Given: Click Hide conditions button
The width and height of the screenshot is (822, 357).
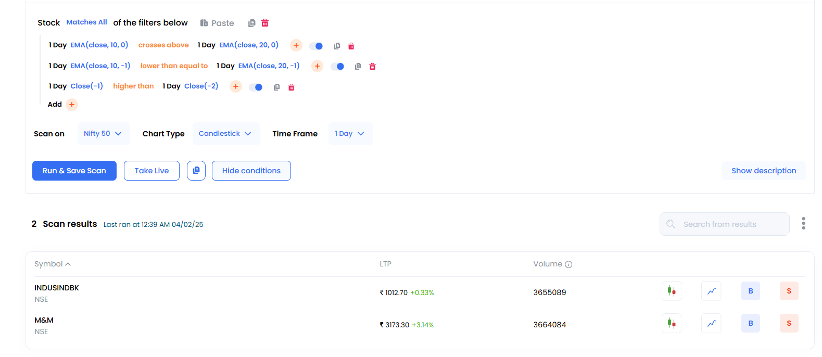Looking at the screenshot, I should click(251, 171).
